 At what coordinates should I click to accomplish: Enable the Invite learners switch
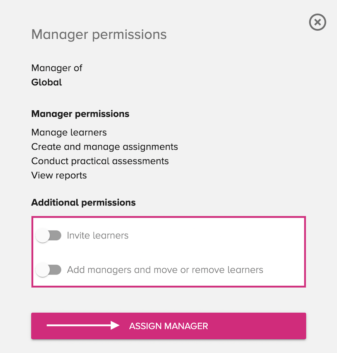pyautogui.click(x=48, y=235)
